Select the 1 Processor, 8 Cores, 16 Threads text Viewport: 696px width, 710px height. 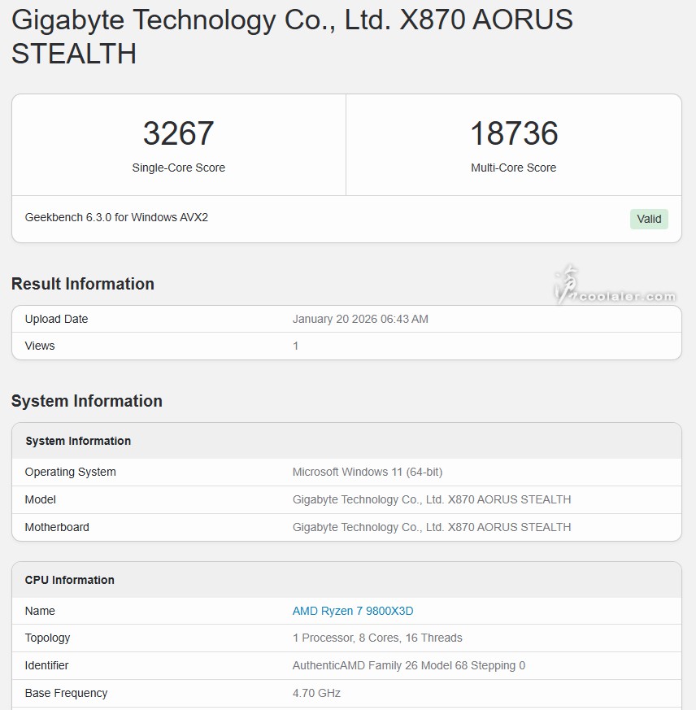[377, 638]
